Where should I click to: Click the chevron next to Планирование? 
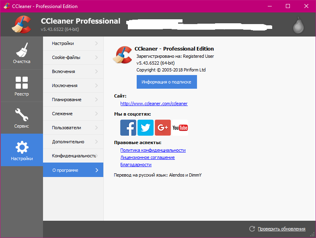(96, 100)
